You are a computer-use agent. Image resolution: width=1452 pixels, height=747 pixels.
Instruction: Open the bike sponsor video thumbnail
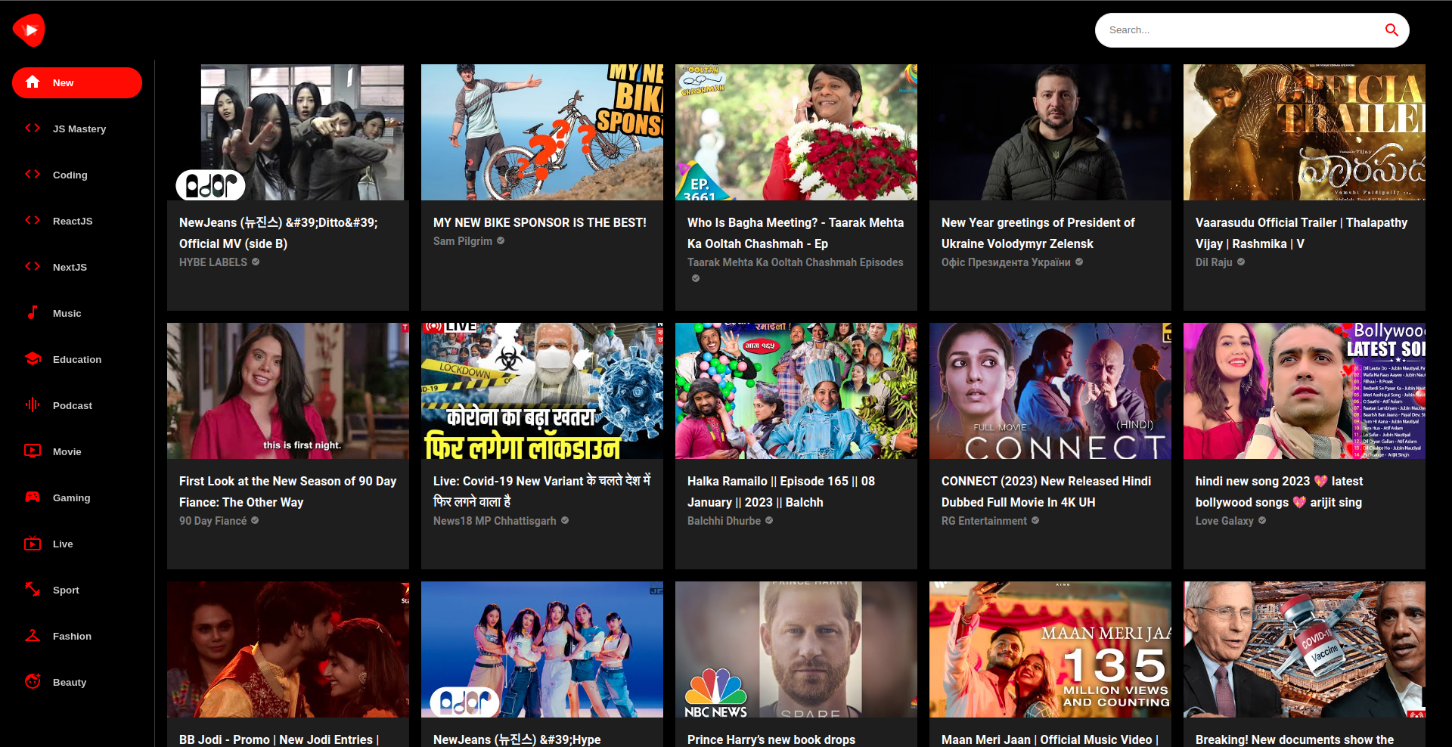(x=542, y=132)
